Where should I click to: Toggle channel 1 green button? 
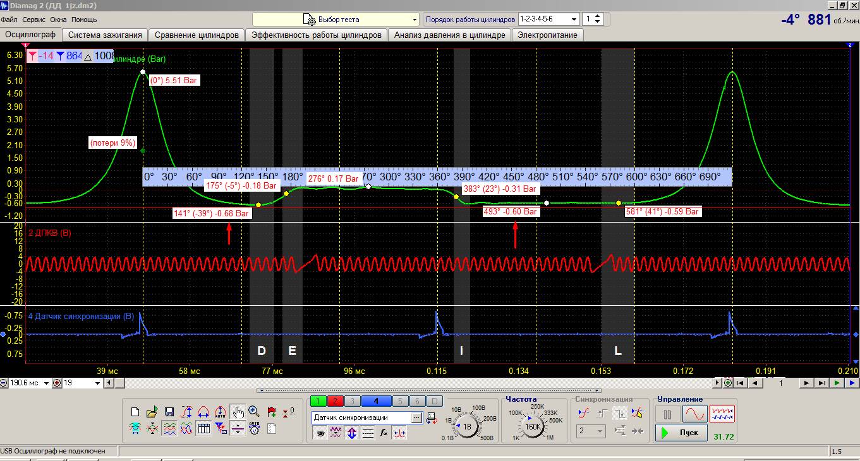pos(320,401)
